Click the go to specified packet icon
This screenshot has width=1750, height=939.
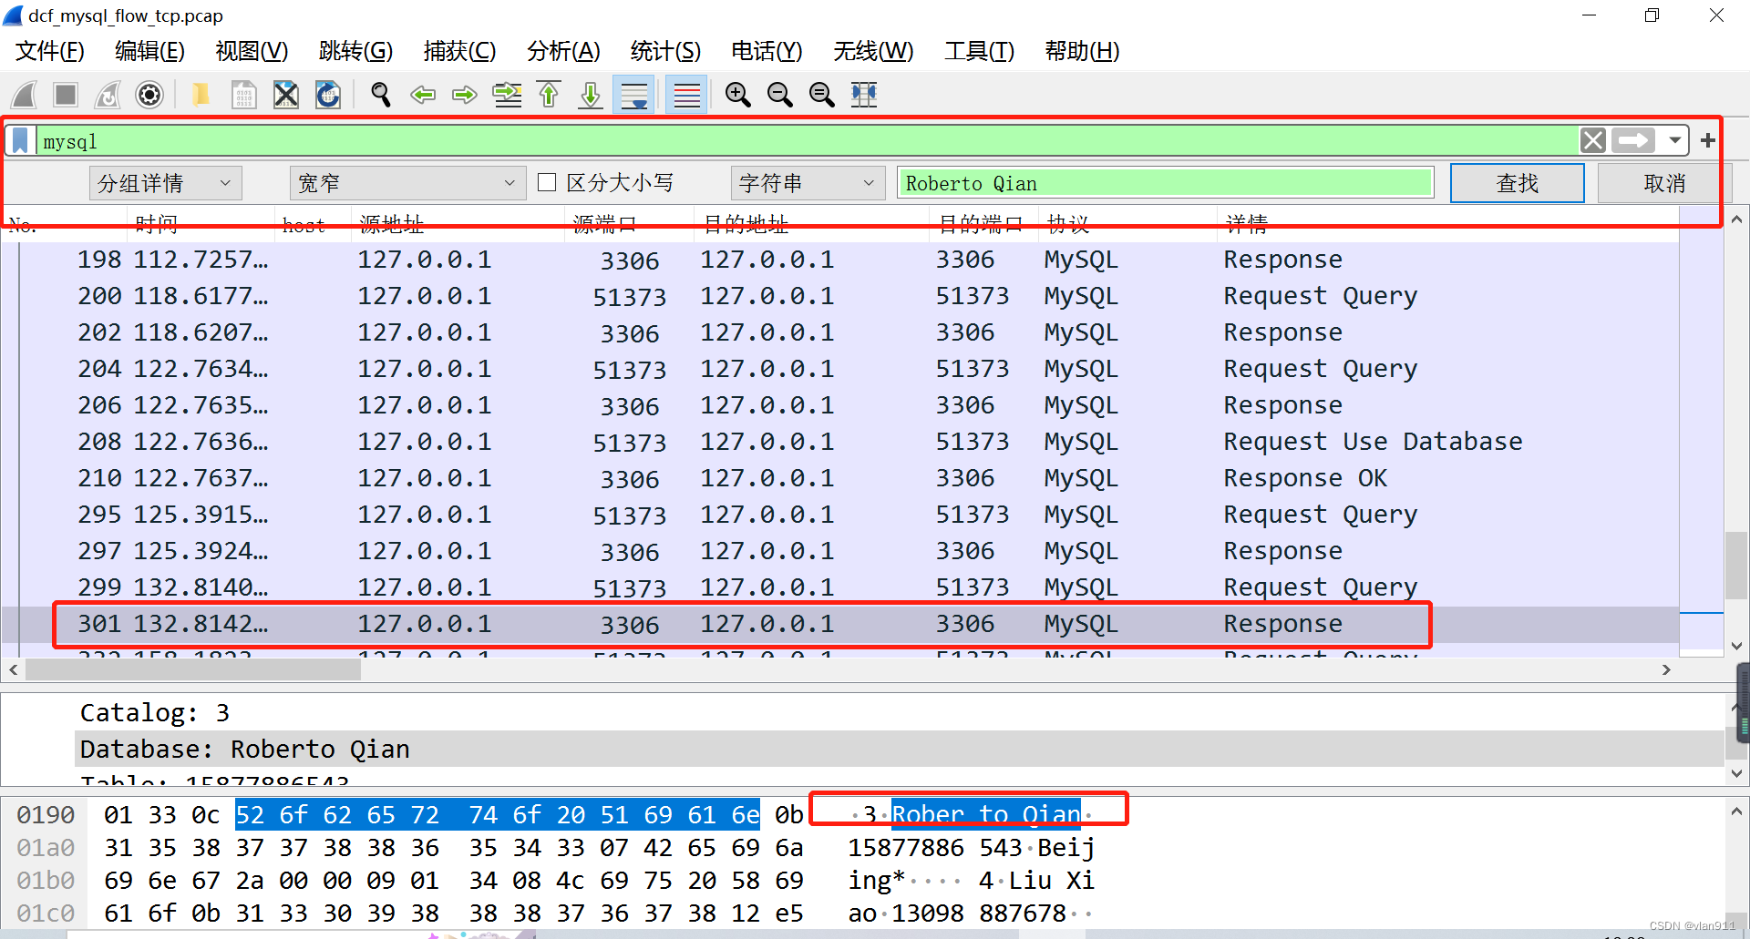tap(507, 95)
